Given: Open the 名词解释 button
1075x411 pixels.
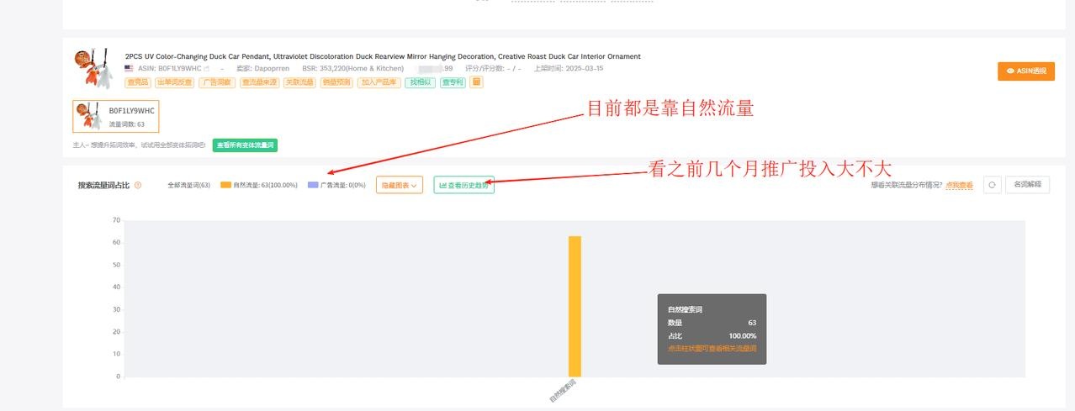Looking at the screenshot, I should (x=1027, y=185).
